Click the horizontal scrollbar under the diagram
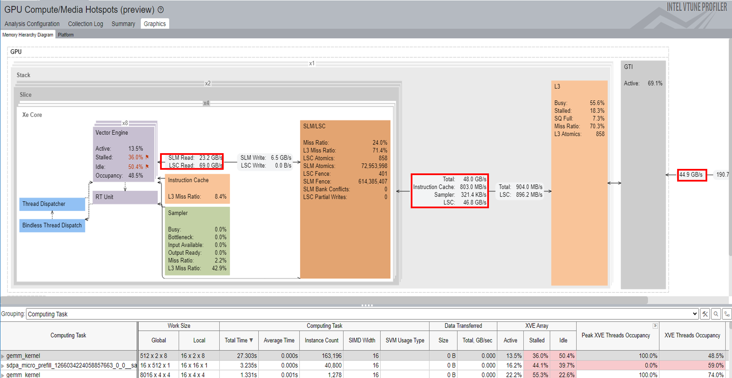 click(x=324, y=300)
